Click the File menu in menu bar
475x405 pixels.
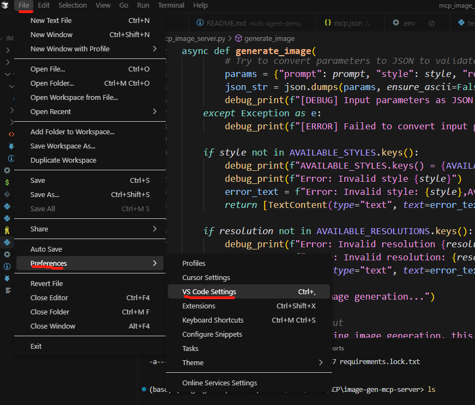click(23, 5)
